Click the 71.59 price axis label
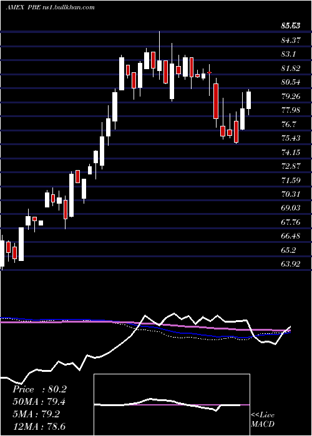Image resolution: width=312 pixels, height=436 pixels. [x=291, y=181]
